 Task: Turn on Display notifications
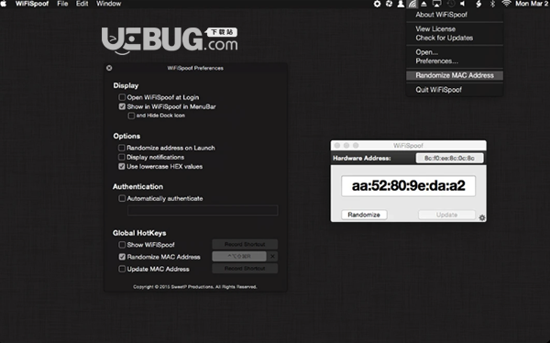(121, 157)
